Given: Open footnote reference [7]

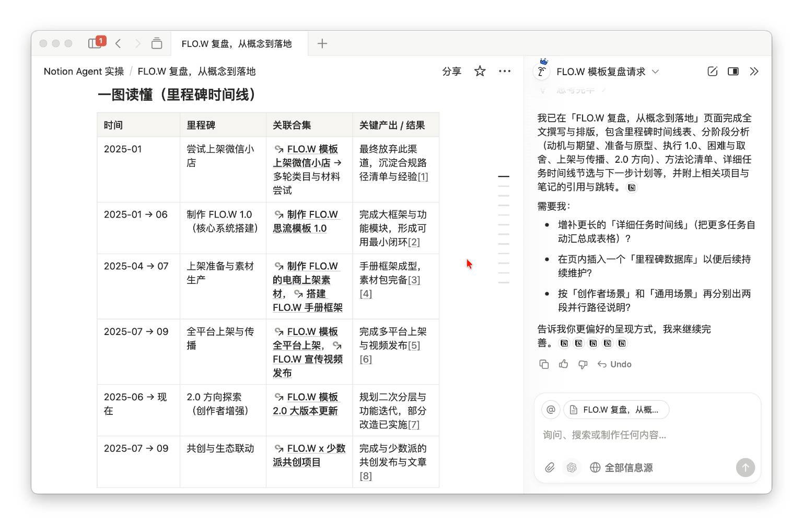Looking at the screenshot, I should [414, 425].
